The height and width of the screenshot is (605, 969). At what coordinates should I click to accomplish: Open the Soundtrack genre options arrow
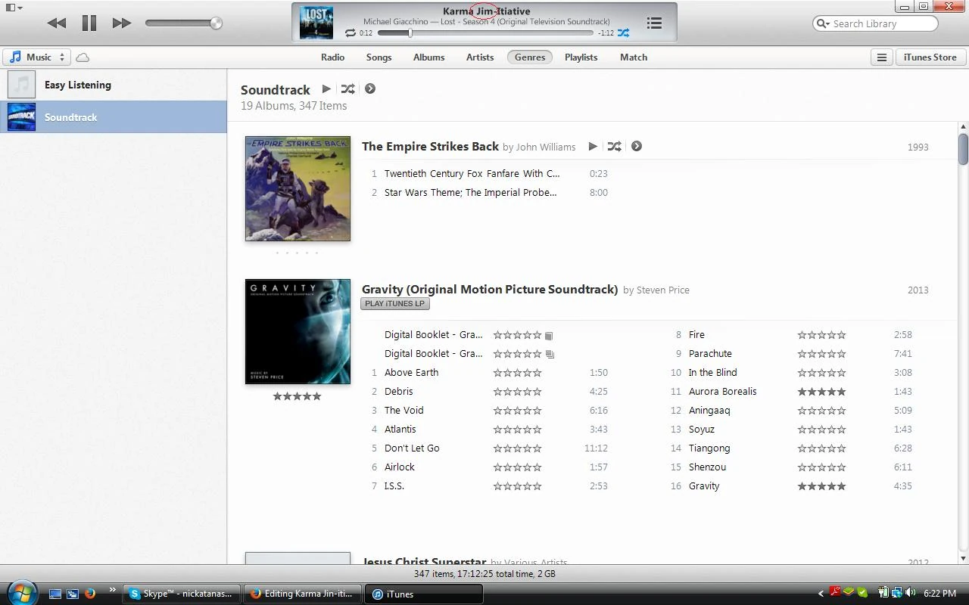[x=370, y=88]
